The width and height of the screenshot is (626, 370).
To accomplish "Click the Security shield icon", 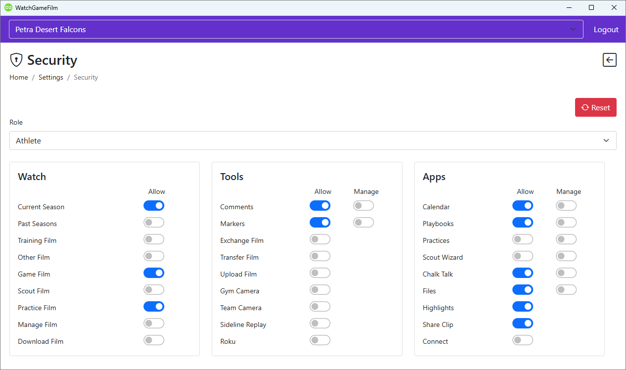I will point(16,60).
